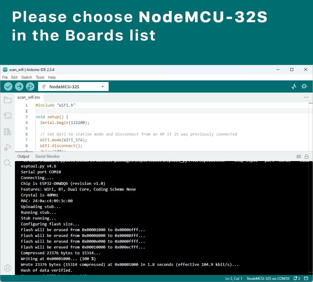Click the 'Features: WiFi, BT, Dual Core' line
Viewport: 313px width, 282px height.
click(78, 189)
